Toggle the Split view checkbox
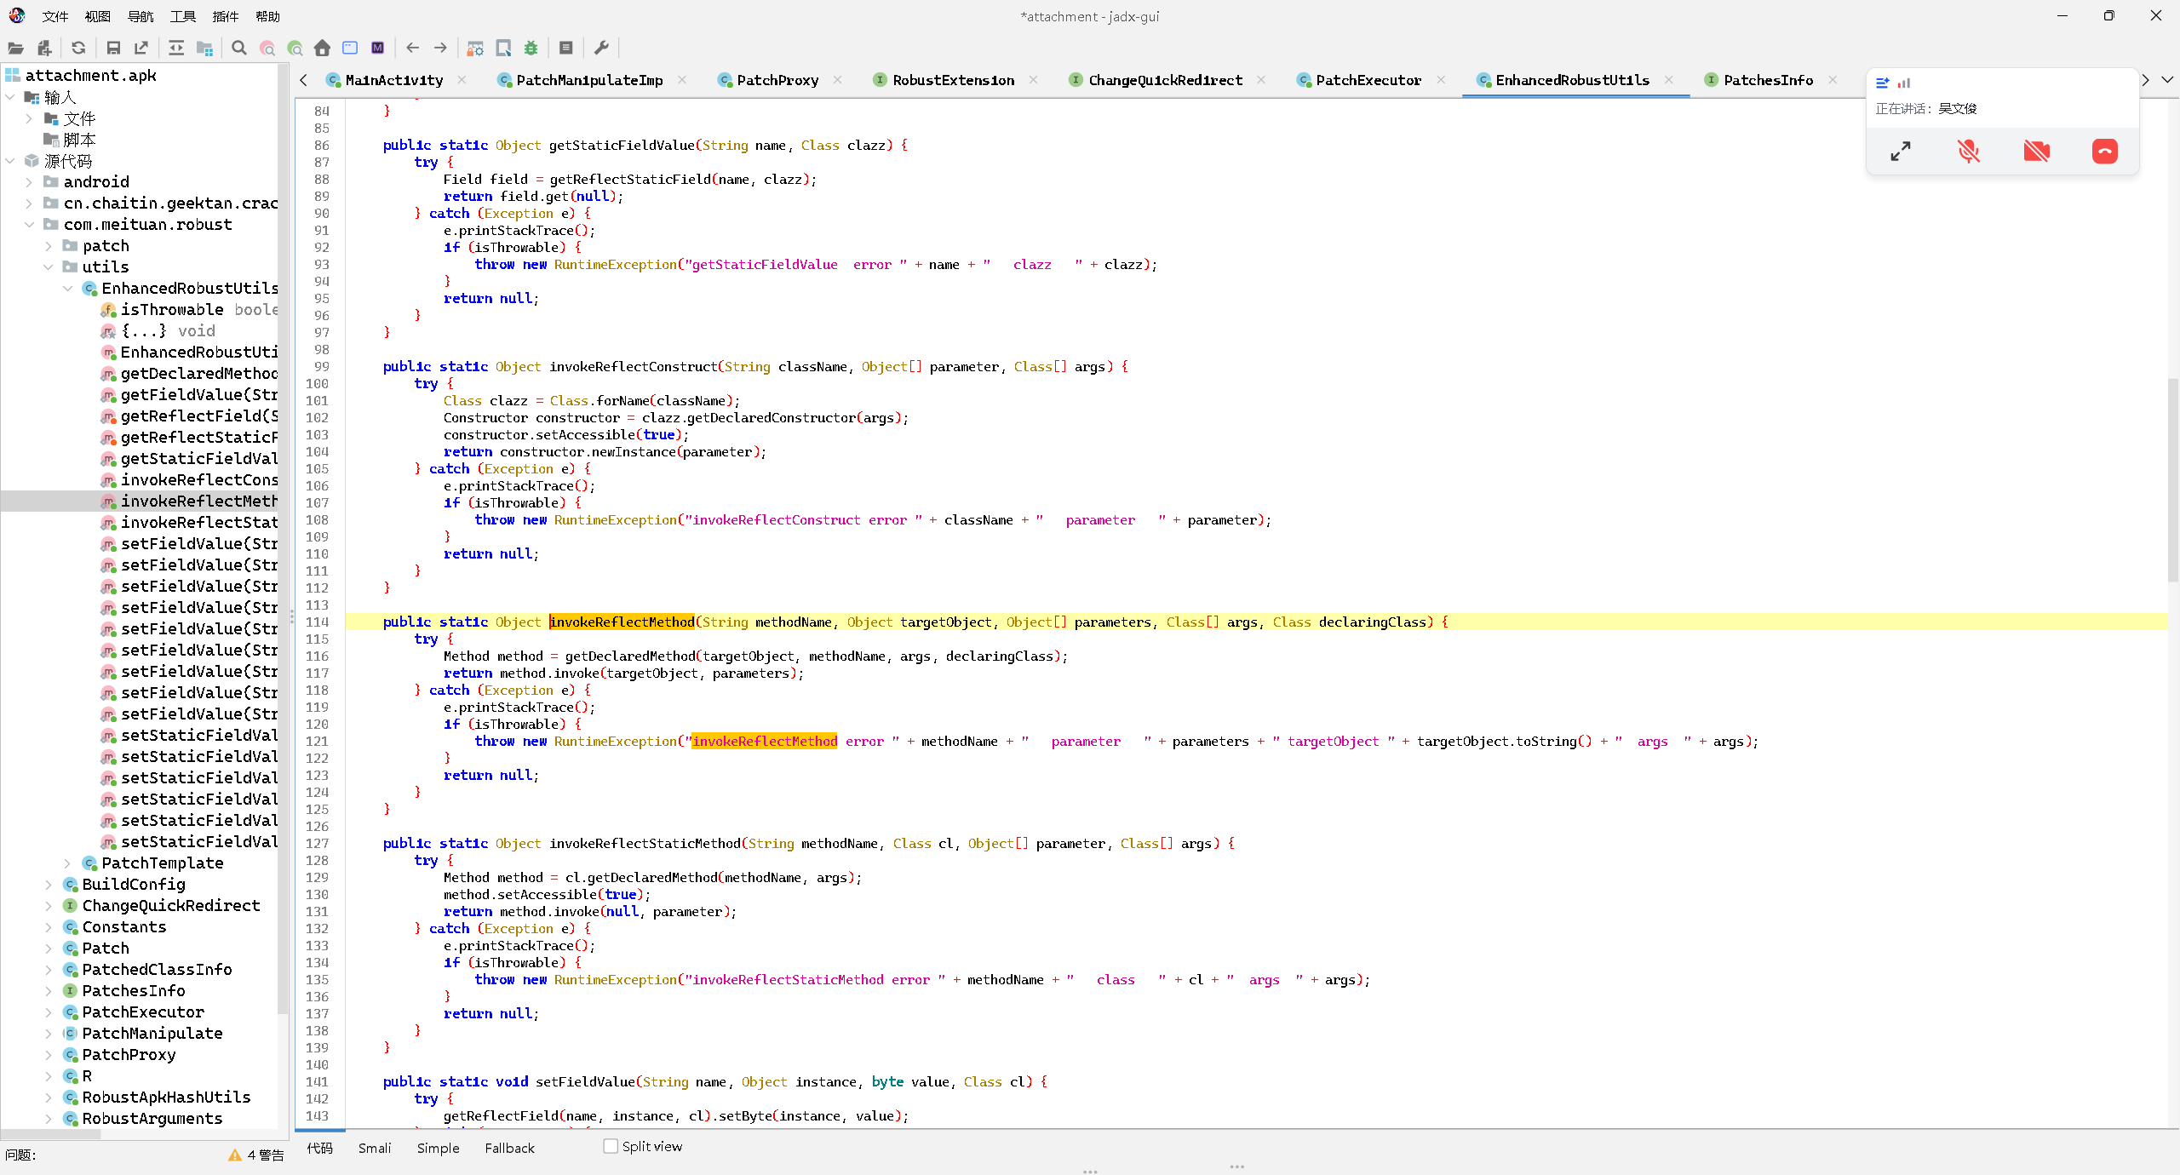The height and width of the screenshot is (1175, 2180). (611, 1146)
